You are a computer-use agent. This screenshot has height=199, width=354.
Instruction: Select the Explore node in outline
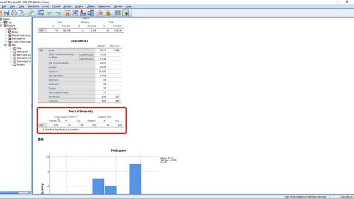pyautogui.click(x=11, y=25)
